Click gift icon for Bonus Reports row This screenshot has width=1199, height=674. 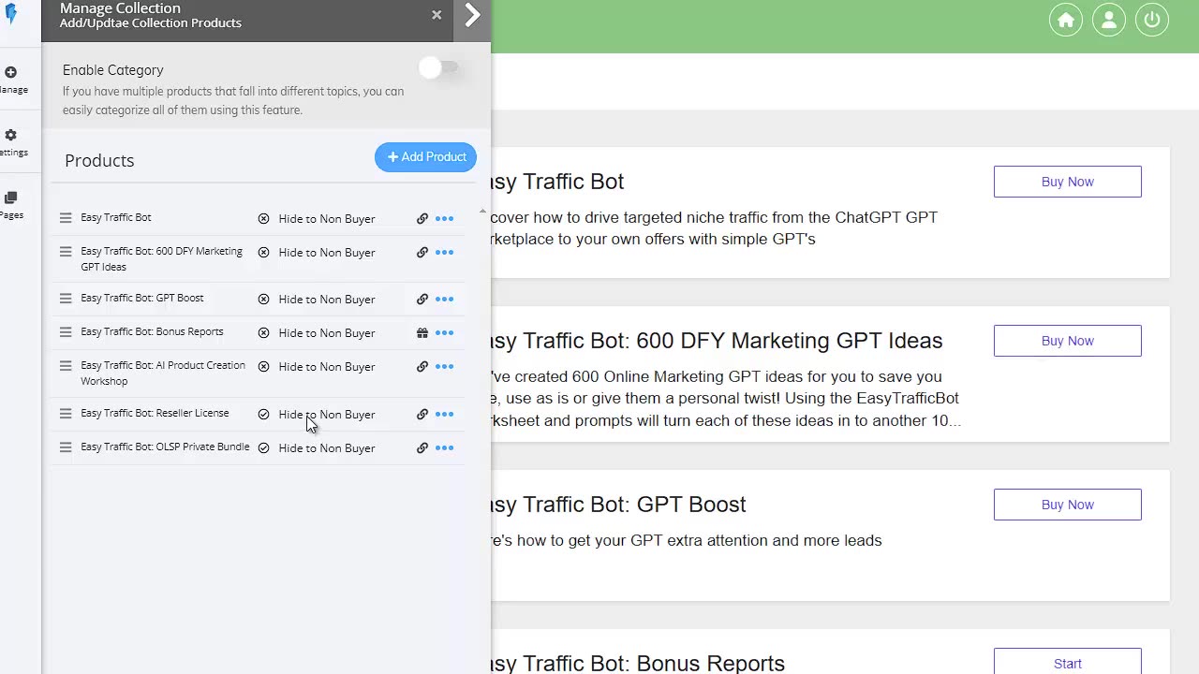pos(422,333)
